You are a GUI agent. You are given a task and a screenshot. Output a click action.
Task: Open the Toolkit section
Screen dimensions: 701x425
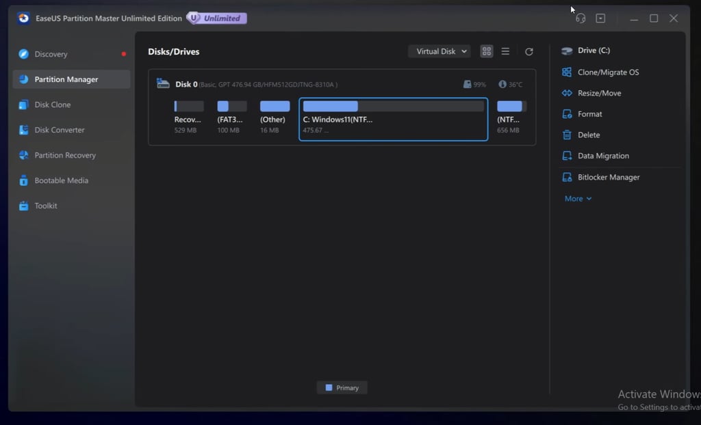[x=71, y=206]
